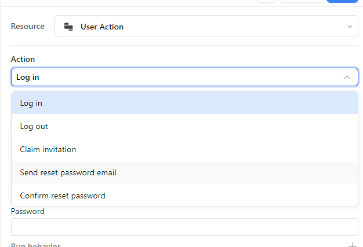Click the User Action text in Resource box
Image resolution: width=363 pixels, height=247 pixels.
[102, 27]
